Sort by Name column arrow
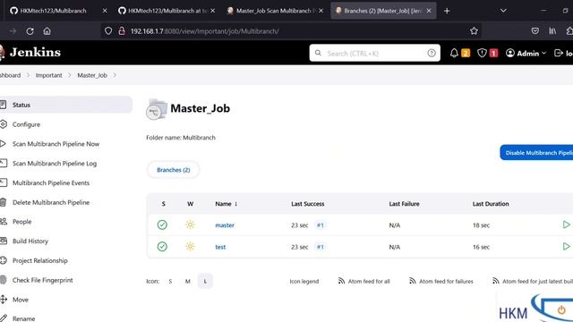This screenshot has width=573, height=322. point(236,204)
